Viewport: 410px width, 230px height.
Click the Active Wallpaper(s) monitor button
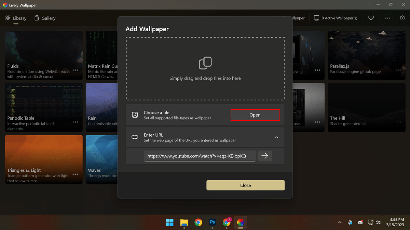[x=336, y=18]
